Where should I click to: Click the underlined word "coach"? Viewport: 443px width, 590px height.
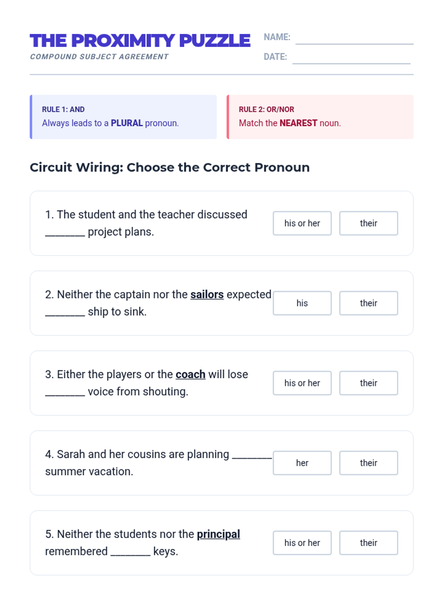coord(190,374)
